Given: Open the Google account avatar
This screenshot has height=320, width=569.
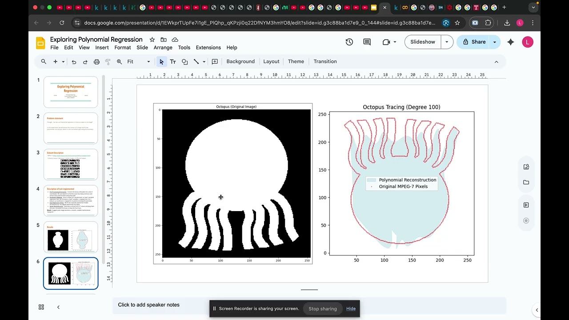Looking at the screenshot, I should tap(528, 42).
